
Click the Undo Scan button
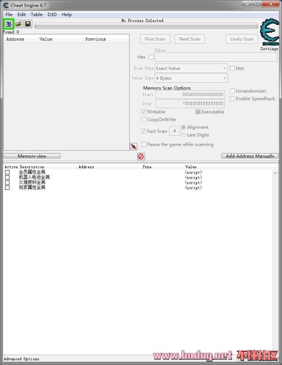(242, 39)
